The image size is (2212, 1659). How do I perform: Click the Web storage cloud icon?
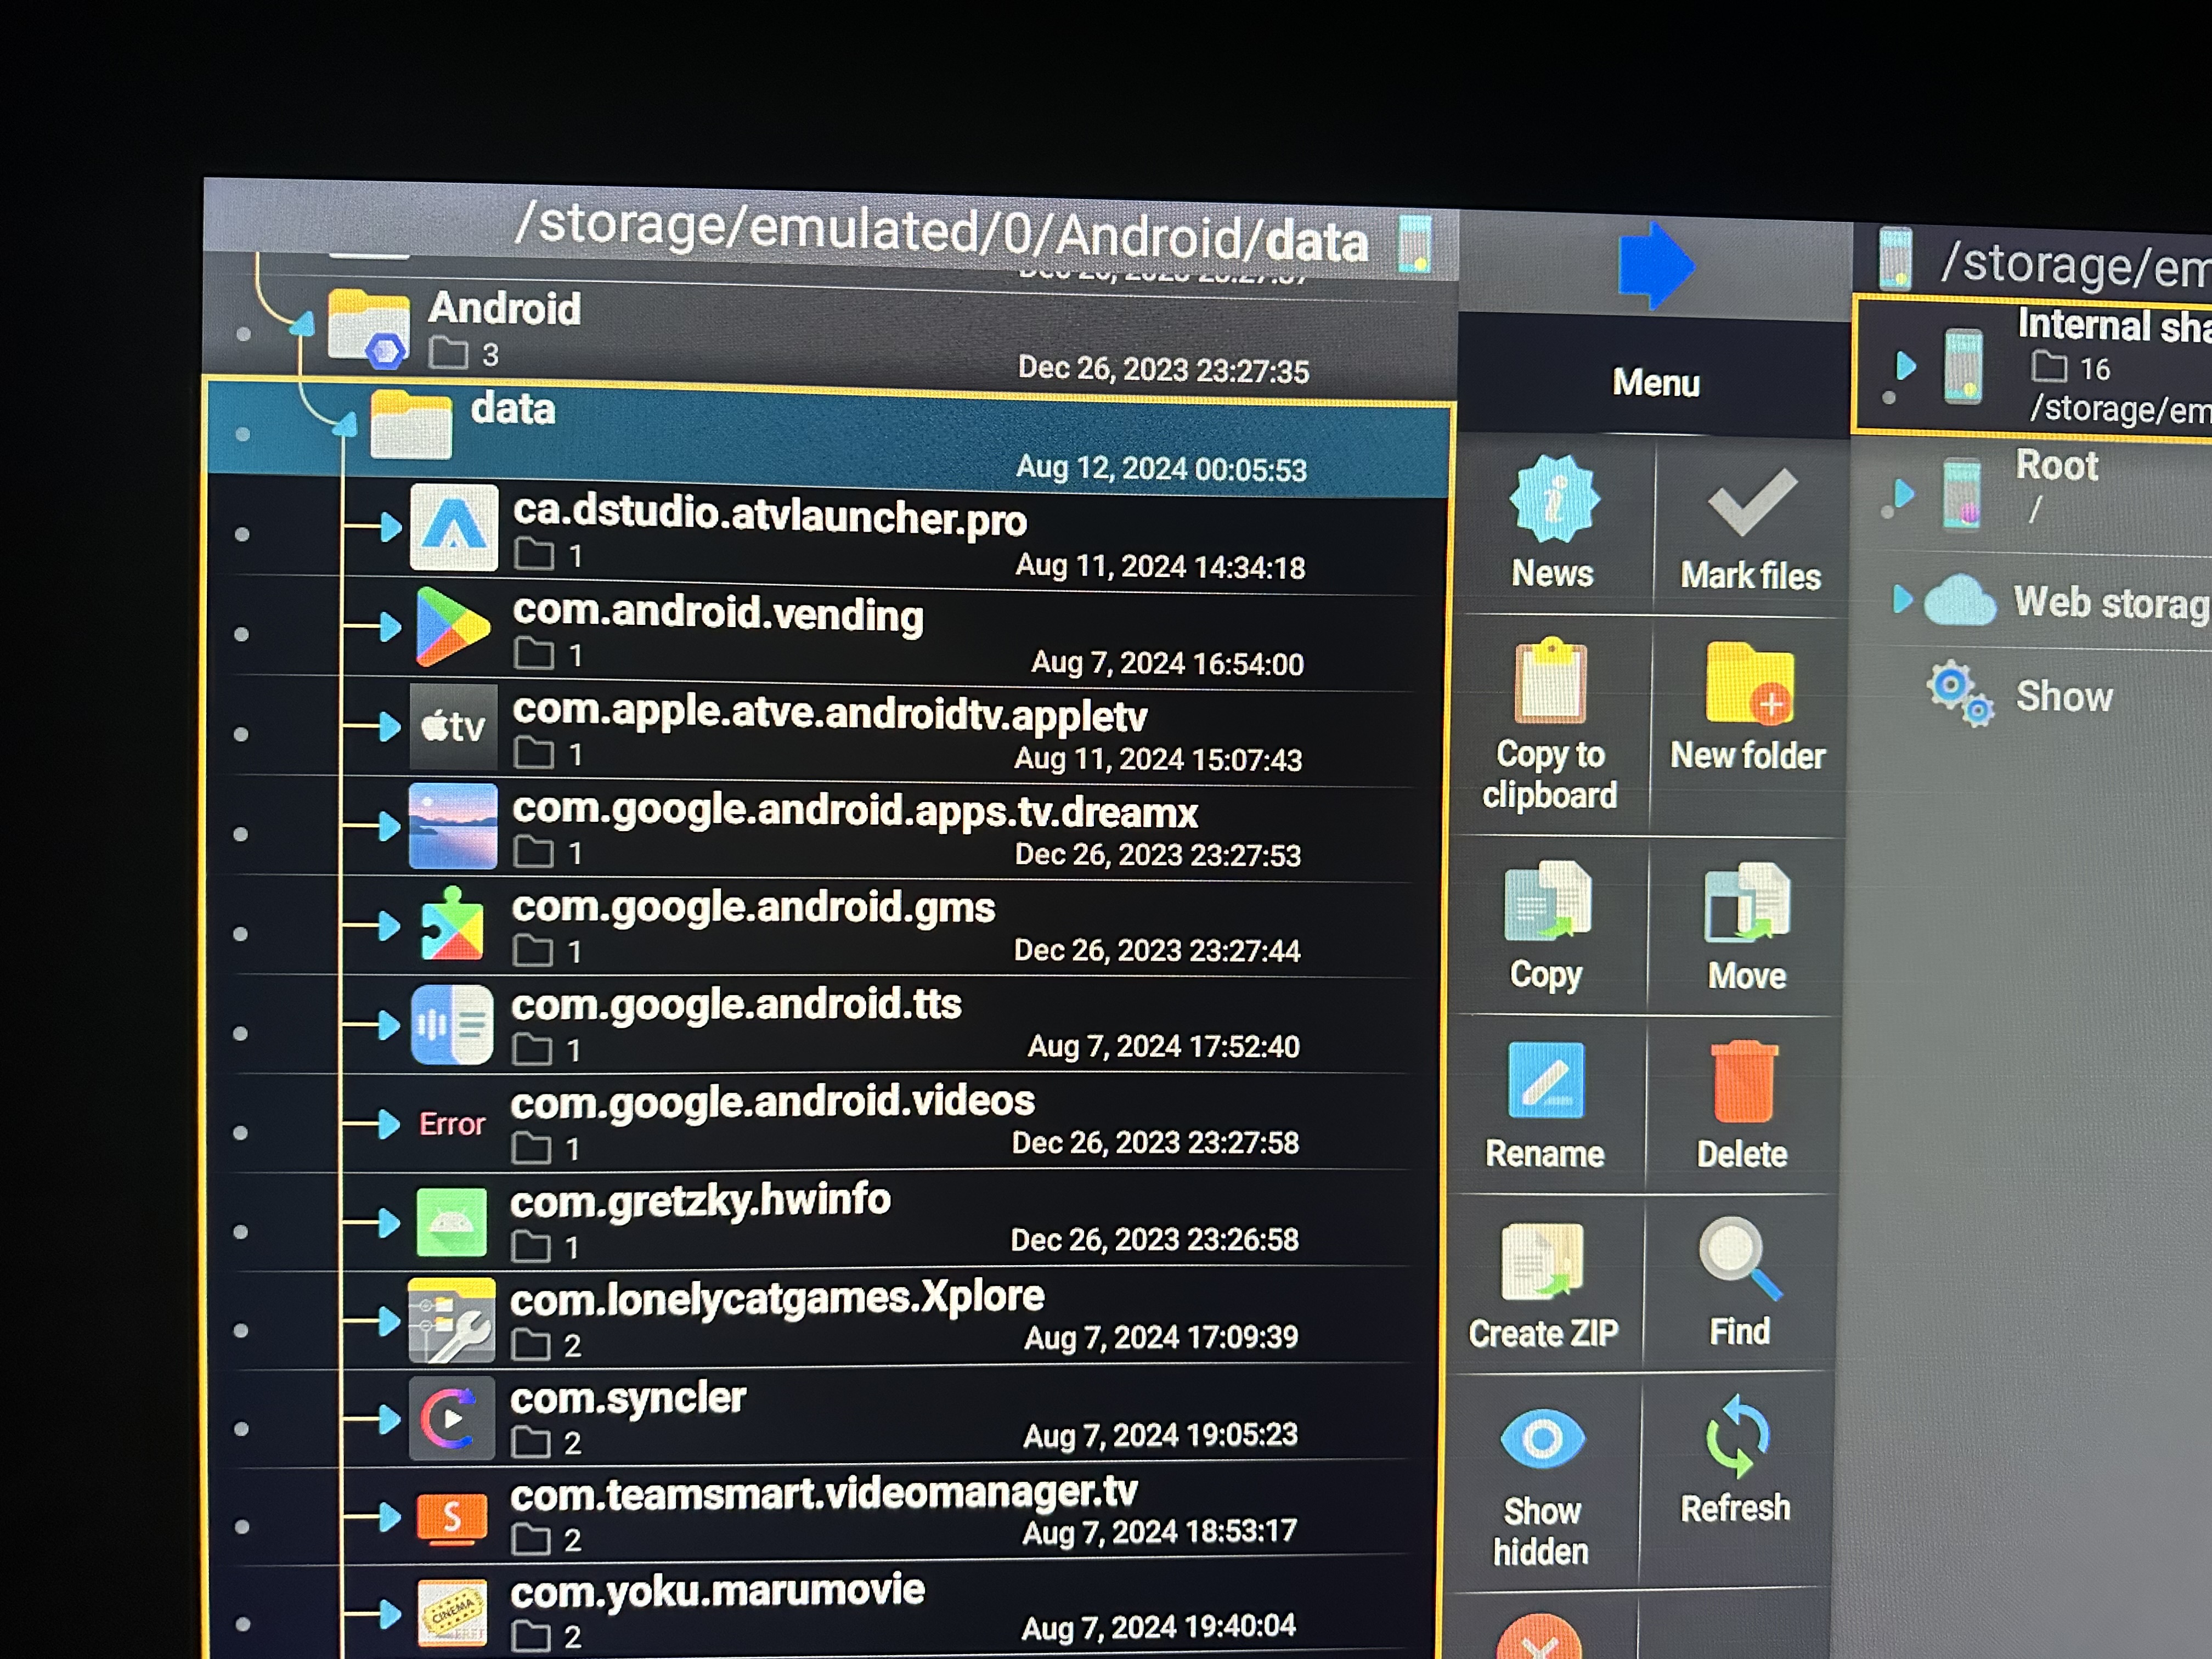1959,600
